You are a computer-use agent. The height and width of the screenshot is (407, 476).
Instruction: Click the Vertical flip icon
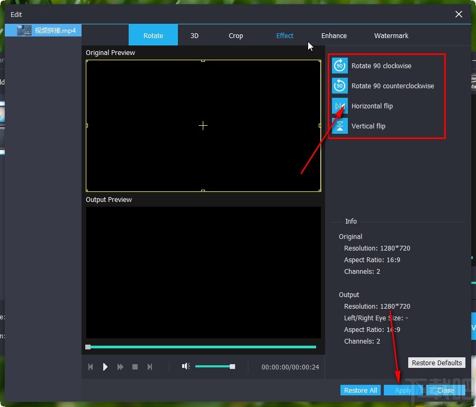click(340, 126)
